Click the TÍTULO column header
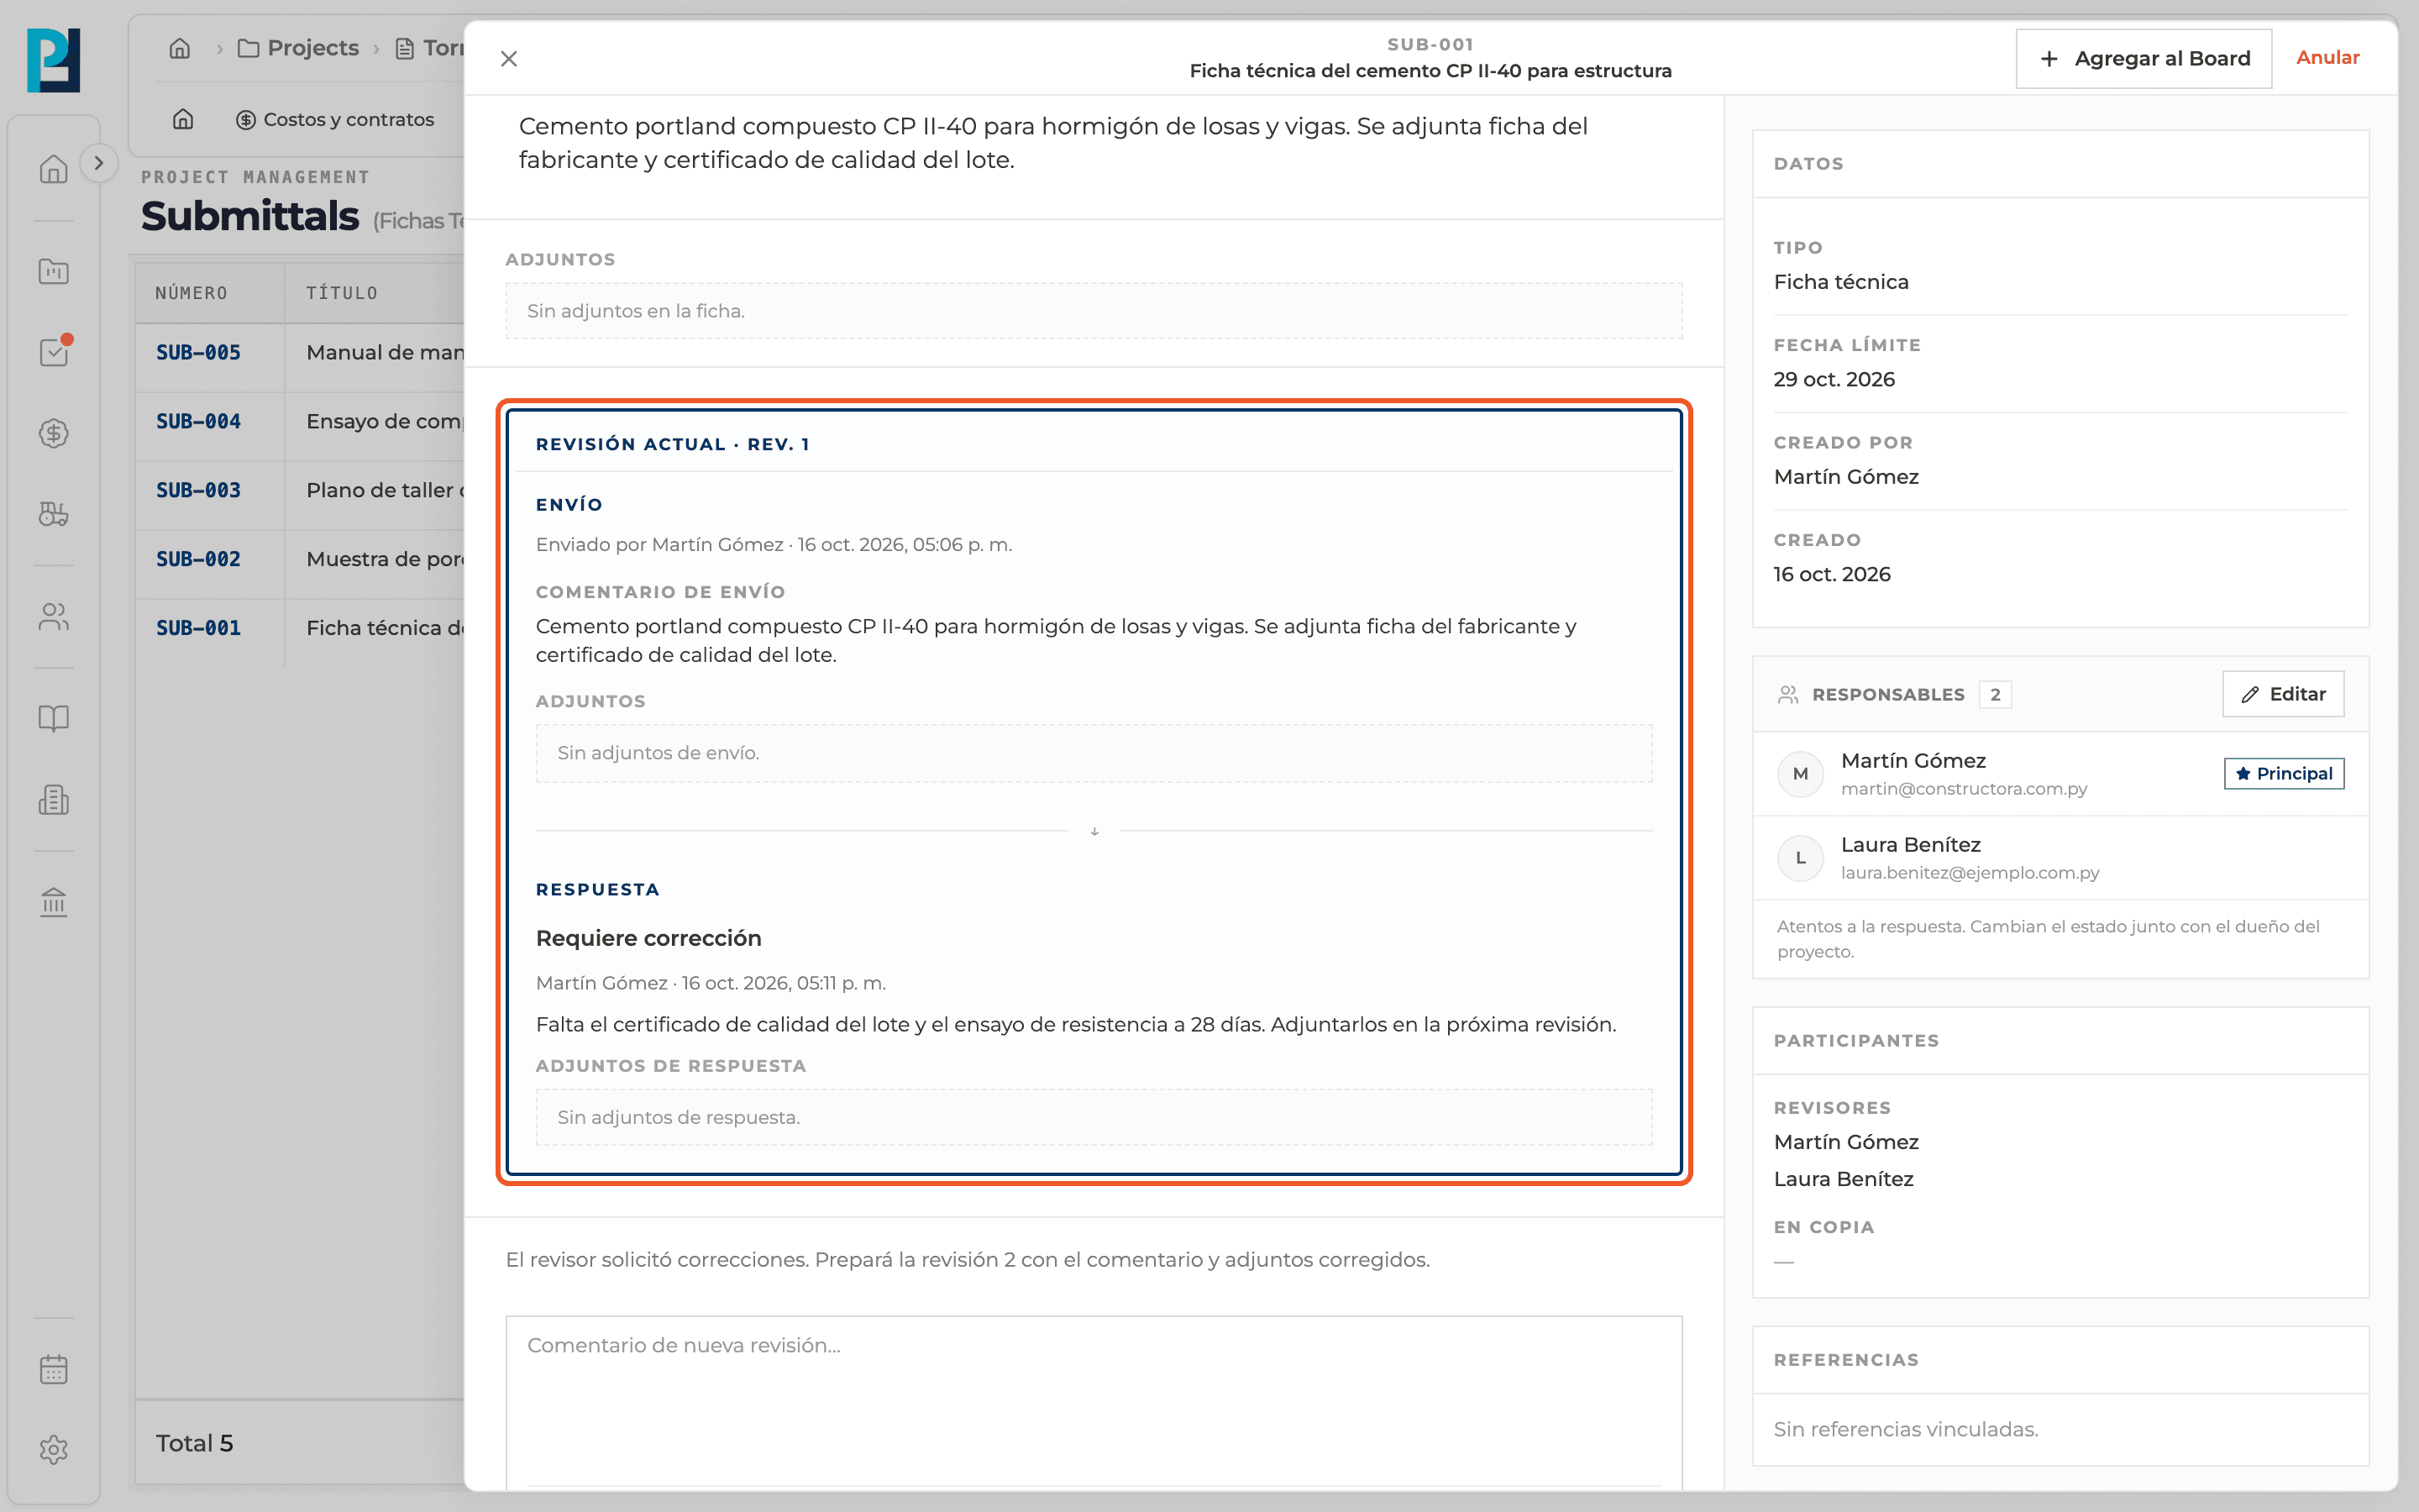The width and height of the screenshot is (2419, 1512). tap(342, 293)
